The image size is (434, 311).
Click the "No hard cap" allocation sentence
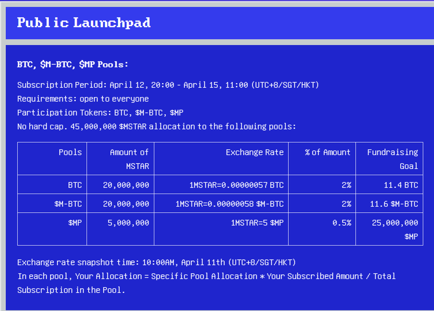coord(157,126)
